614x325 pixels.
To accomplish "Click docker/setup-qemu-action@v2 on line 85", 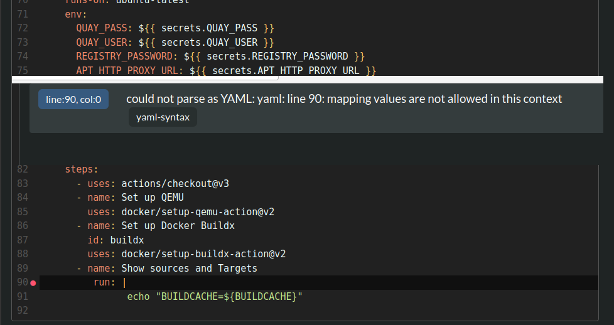I will (198, 212).
